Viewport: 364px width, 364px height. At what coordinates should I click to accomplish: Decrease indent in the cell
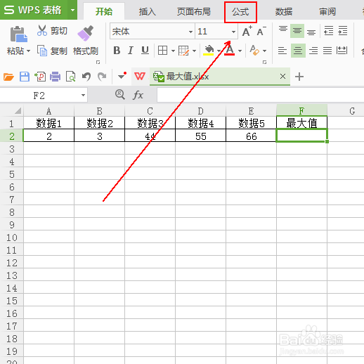coord(328,31)
